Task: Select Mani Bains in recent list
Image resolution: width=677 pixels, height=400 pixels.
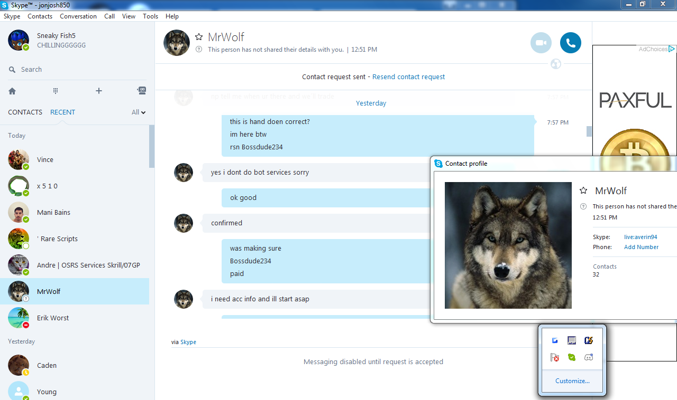Action: pyautogui.click(x=75, y=212)
